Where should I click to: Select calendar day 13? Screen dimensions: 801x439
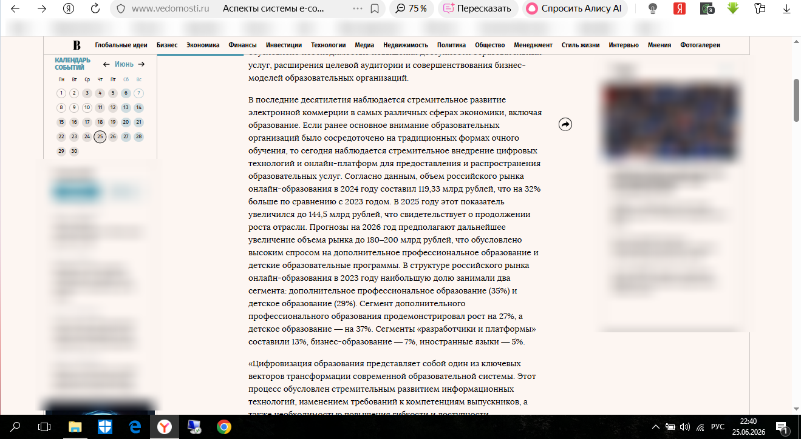point(126,108)
